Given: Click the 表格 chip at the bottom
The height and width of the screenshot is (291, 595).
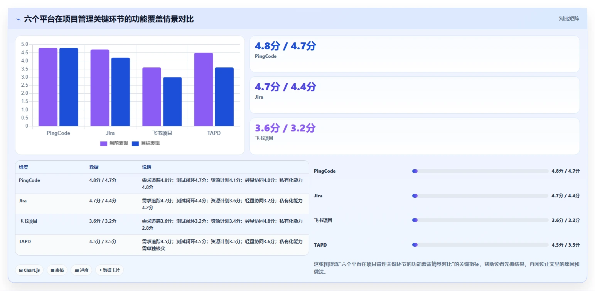Looking at the screenshot, I should [57, 270].
